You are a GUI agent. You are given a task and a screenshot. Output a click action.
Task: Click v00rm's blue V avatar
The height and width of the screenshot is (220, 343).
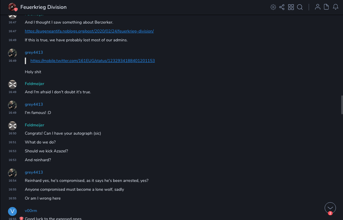pos(12,211)
